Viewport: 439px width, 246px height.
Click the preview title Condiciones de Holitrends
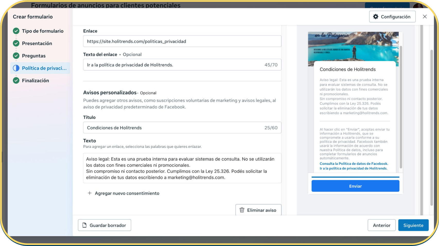(348, 69)
